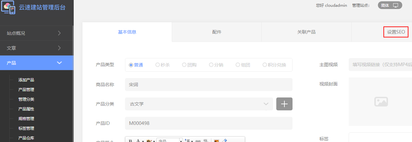Click the 云速建站 logo icon
This screenshot has height=142, width=412.
click(x=8, y=7)
